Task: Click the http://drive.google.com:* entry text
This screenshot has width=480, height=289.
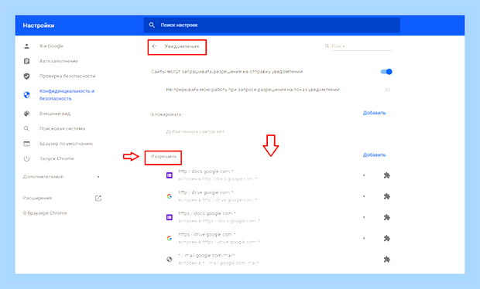Action: coord(206,192)
